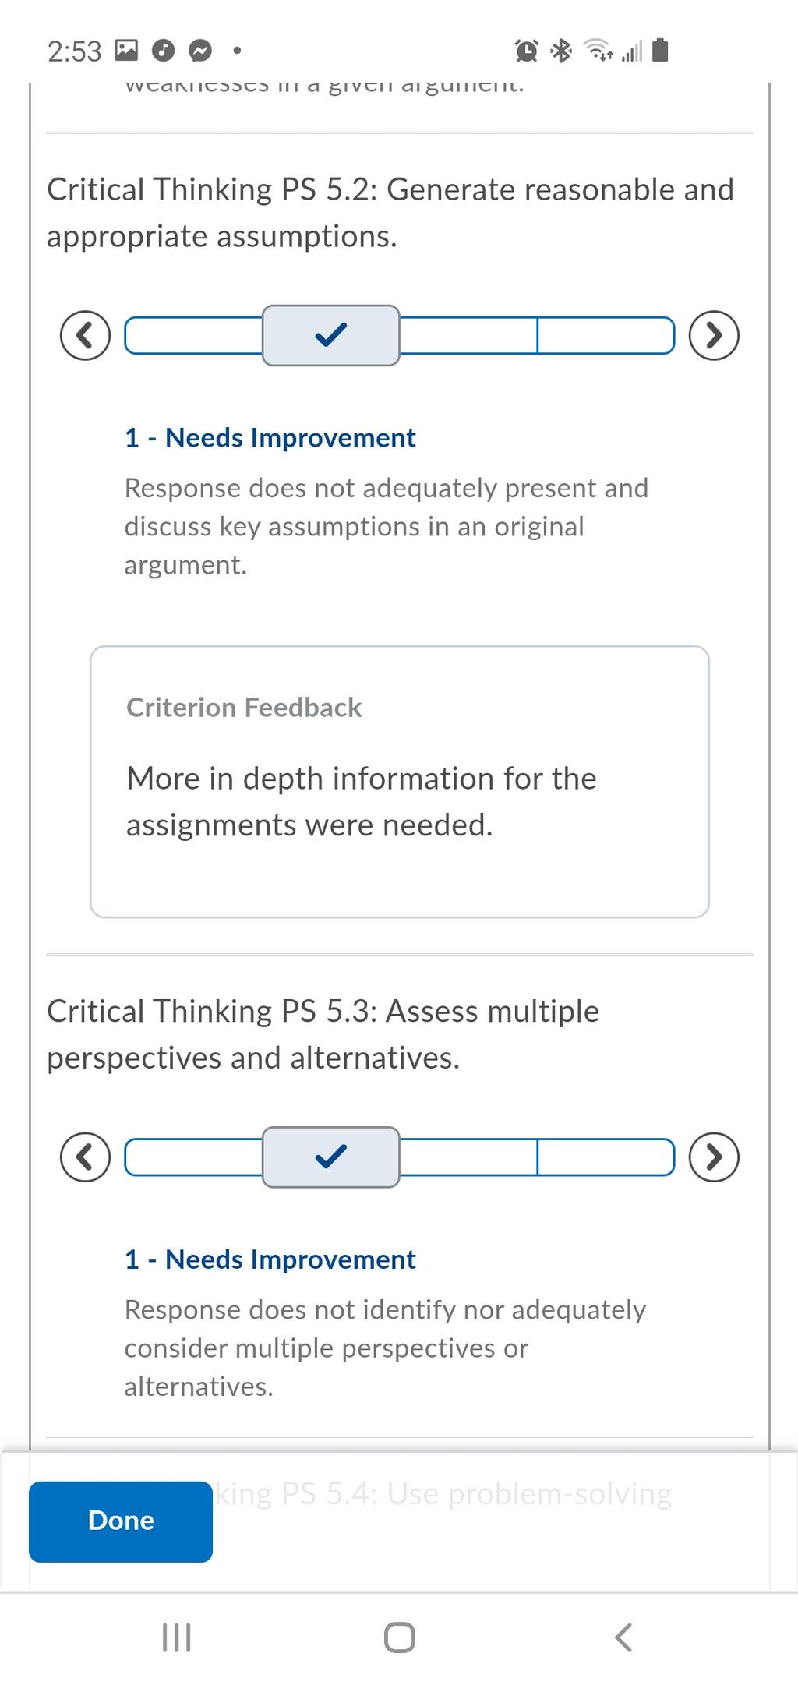Tap next level arrow for PS 5.3
The image size is (798, 1685).
coord(714,1157)
